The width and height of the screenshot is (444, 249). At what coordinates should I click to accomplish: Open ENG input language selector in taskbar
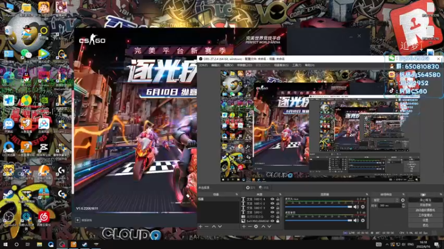click(411, 244)
